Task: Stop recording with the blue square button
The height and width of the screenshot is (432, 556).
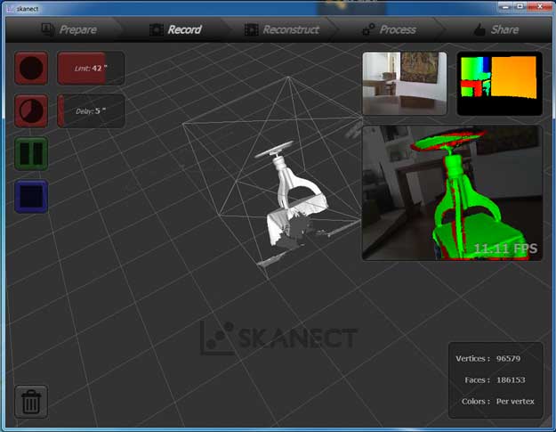Action: (x=31, y=196)
